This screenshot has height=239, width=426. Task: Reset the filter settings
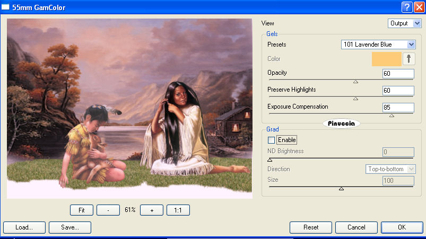coord(311,227)
